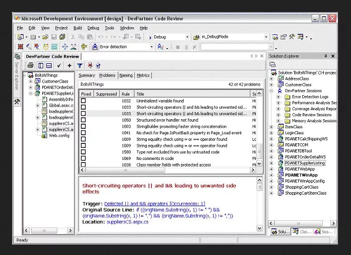Check Fixed box for Uninitialized variable found
The height and width of the screenshot is (255, 351).
click(83, 101)
